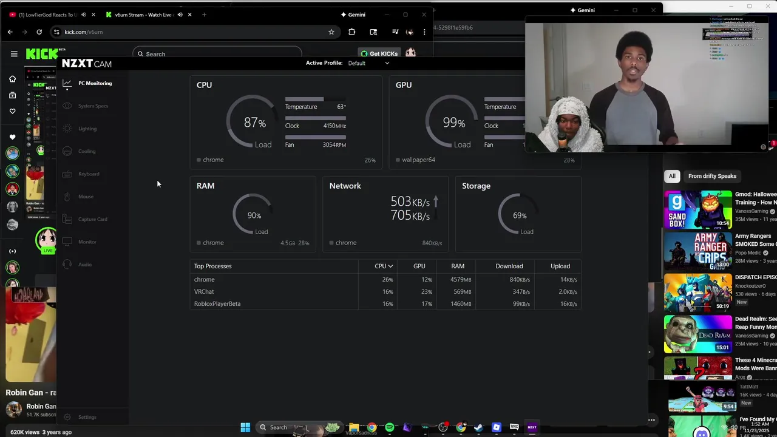The height and width of the screenshot is (437, 777).
Task: Click Chrome's back arrow
Action: point(10,32)
